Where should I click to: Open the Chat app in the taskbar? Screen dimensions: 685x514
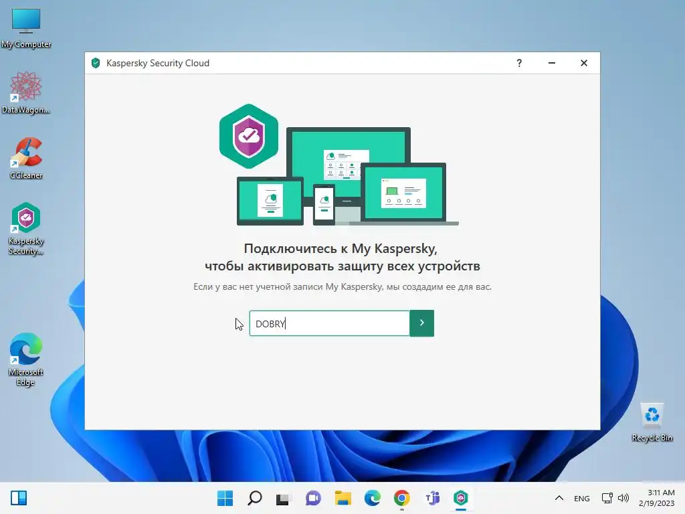pos(313,498)
